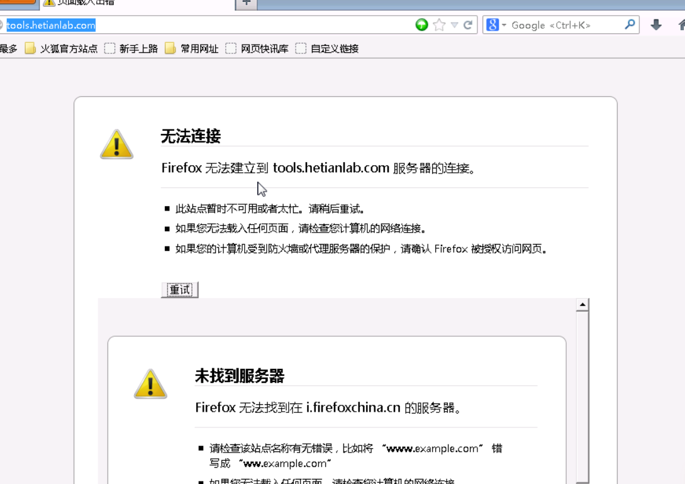Image resolution: width=685 pixels, height=484 pixels.
Task: Open the URL history dropdown arrow
Action: coord(454,25)
